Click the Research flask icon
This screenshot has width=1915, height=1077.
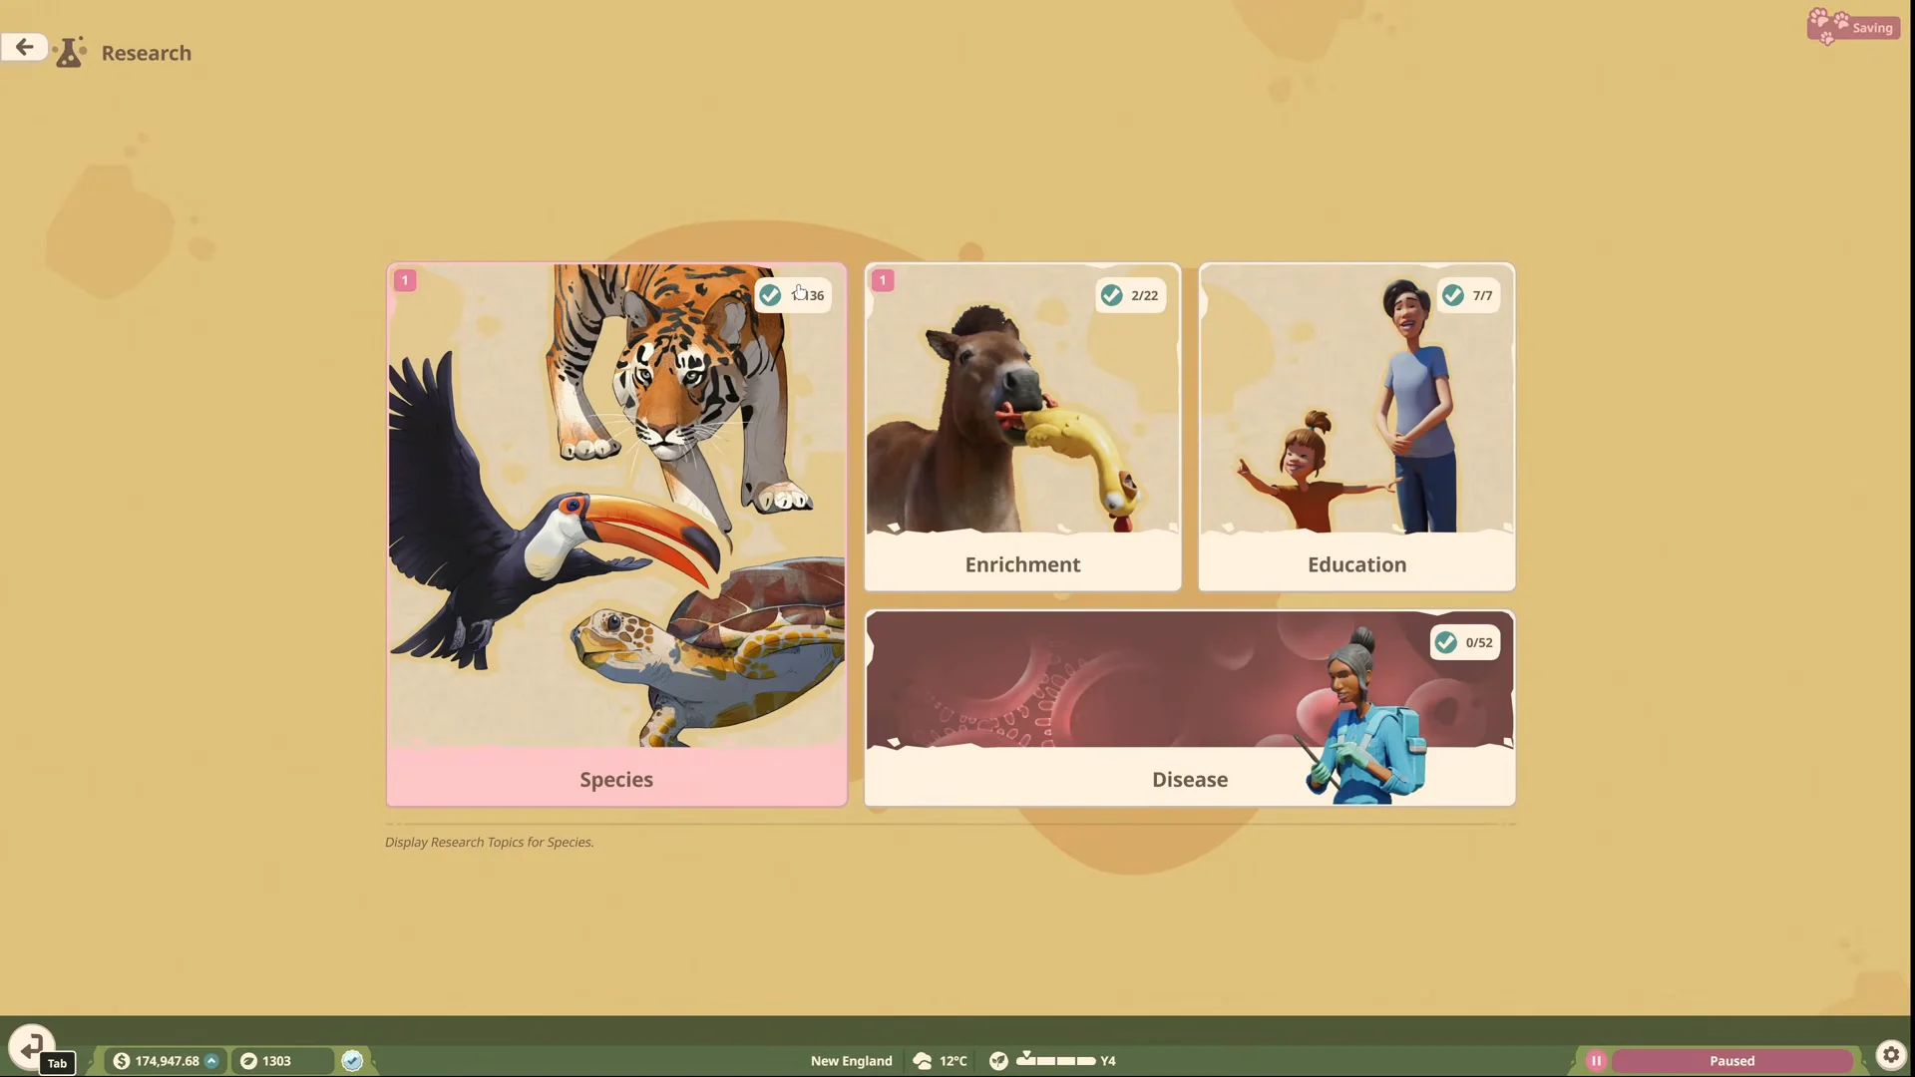(x=70, y=53)
